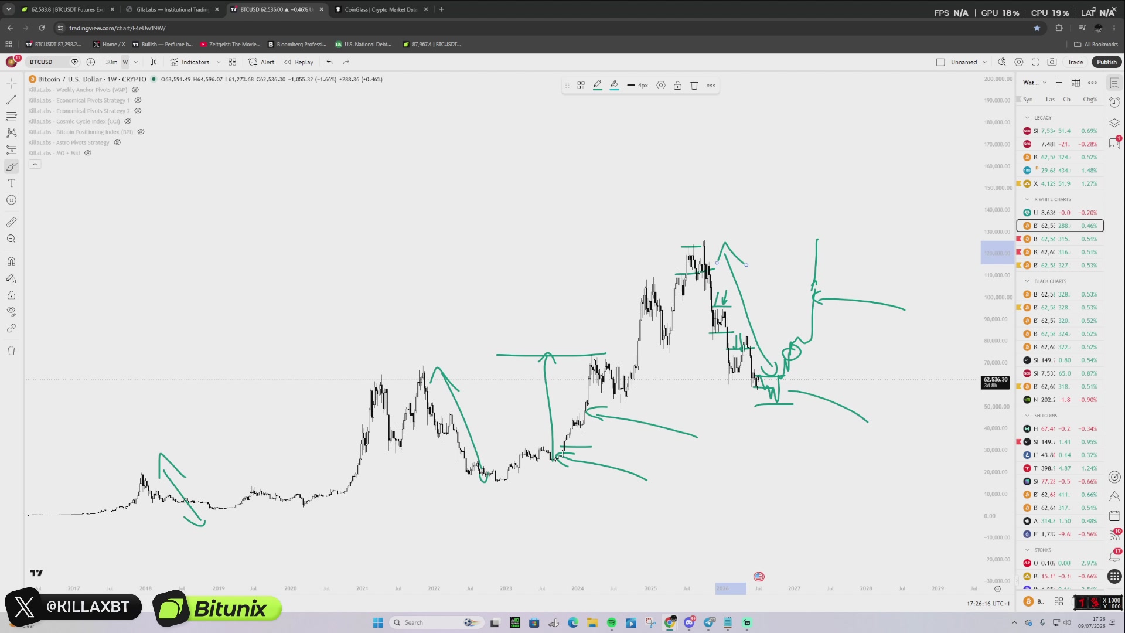The width and height of the screenshot is (1125, 633).
Task: Change the drawing line color
Action: pos(598,86)
